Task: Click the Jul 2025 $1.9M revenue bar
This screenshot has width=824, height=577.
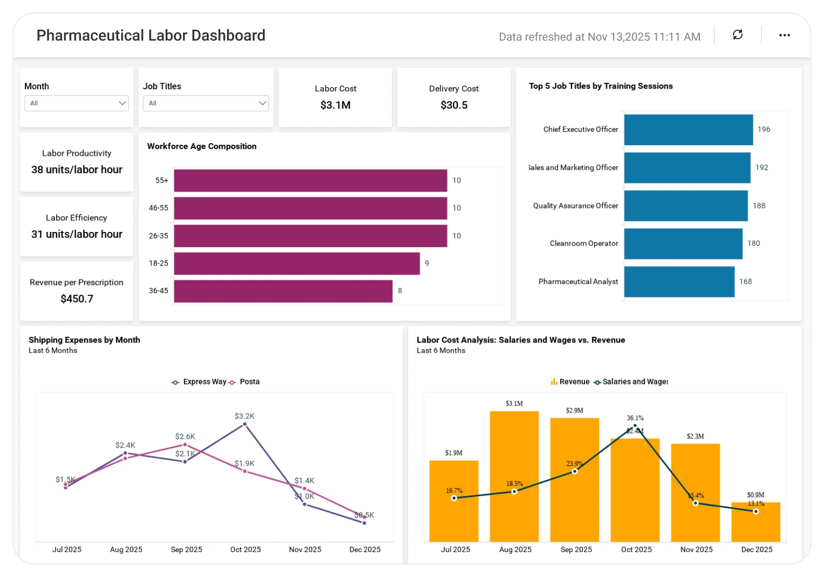Action: click(454, 501)
